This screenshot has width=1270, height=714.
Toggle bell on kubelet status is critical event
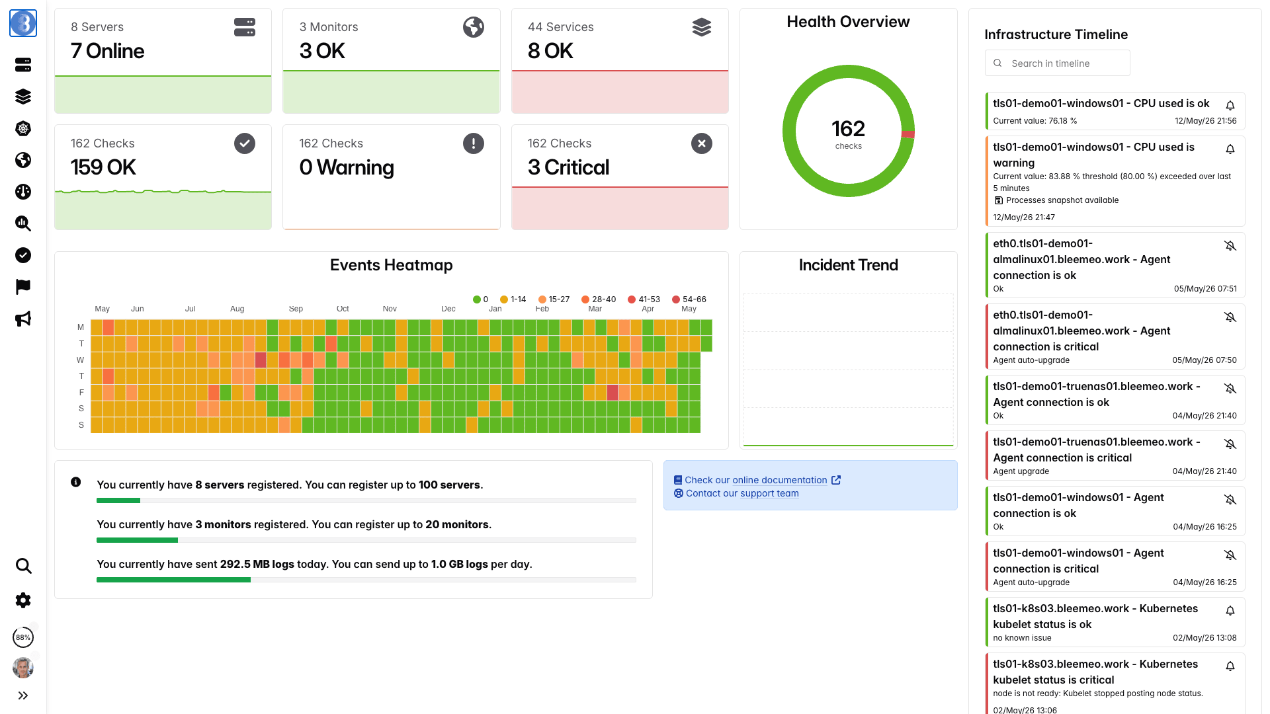coord(1230,666)
